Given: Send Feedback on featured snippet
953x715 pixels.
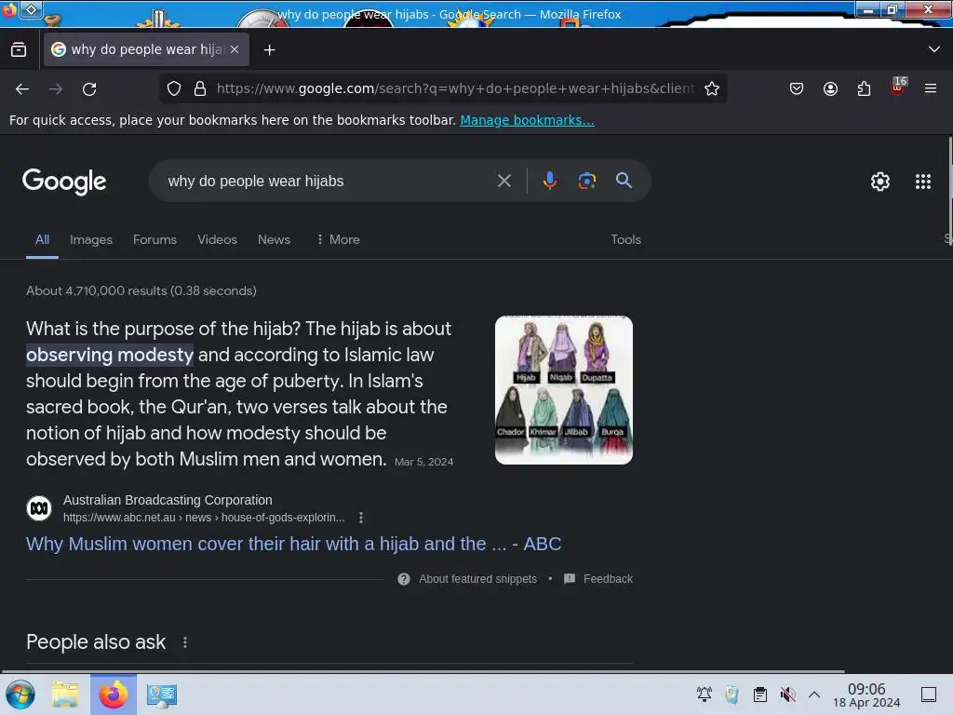Looking at the screenshot, I should [x=608, y=579].
